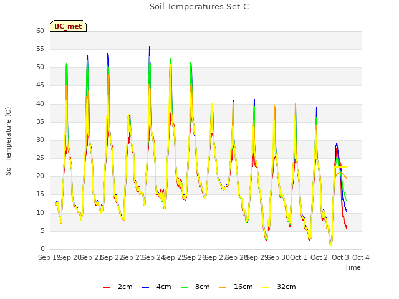Click the Oct 4 x-axis tick label
This screenshot has width=399, height=299.
(x=361, y=257)
